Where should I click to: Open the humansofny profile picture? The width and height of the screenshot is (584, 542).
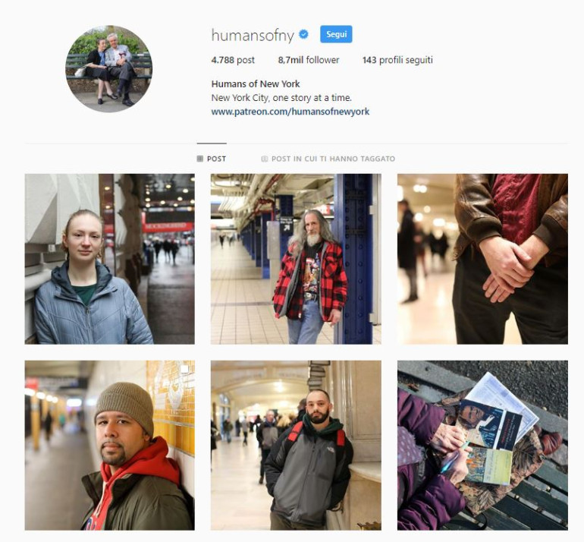[108, 69]
